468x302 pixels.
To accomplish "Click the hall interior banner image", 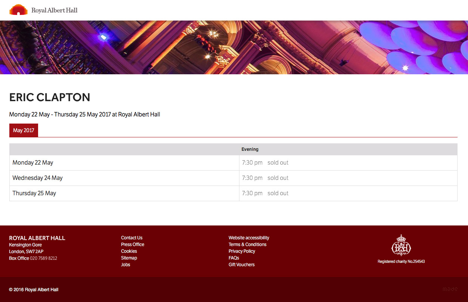I will (x=234, y=47).
